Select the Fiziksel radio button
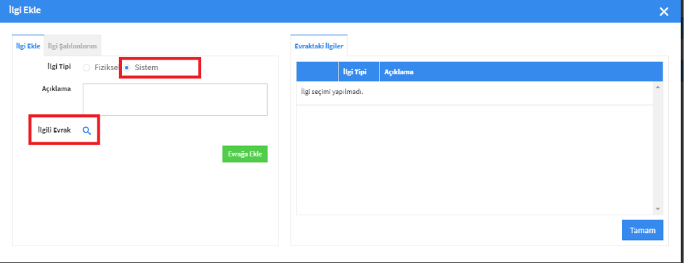Image resolution: width=685 pixels, height=263 pixels. (x=86, y=68)
